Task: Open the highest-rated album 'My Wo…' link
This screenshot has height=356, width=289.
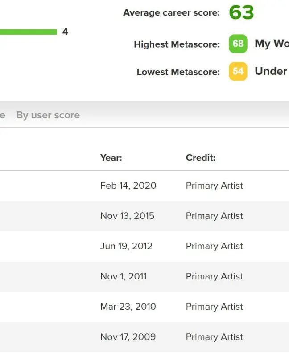Action: point(271,44)
